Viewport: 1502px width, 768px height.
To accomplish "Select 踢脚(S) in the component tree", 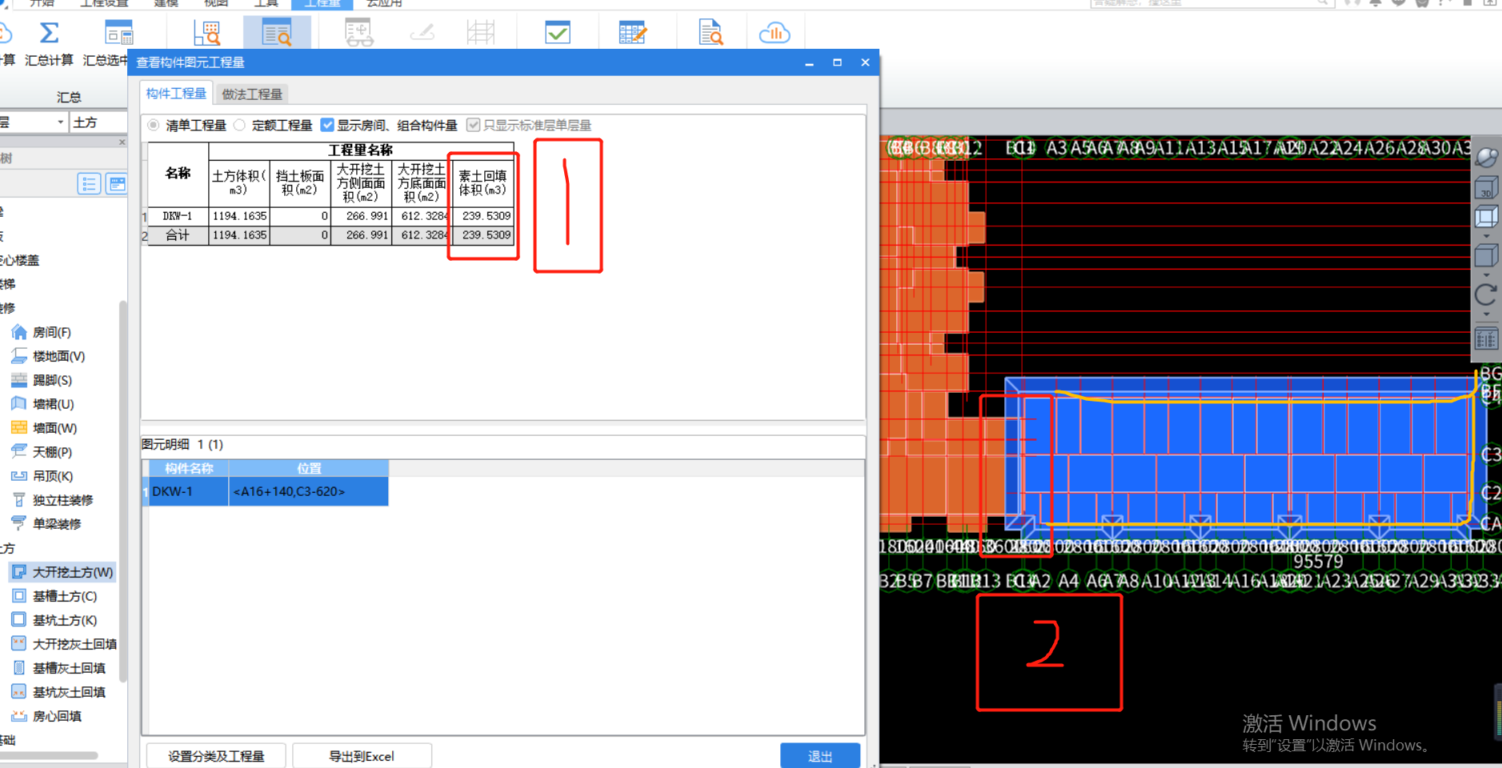I will click(x=52, y=380).
